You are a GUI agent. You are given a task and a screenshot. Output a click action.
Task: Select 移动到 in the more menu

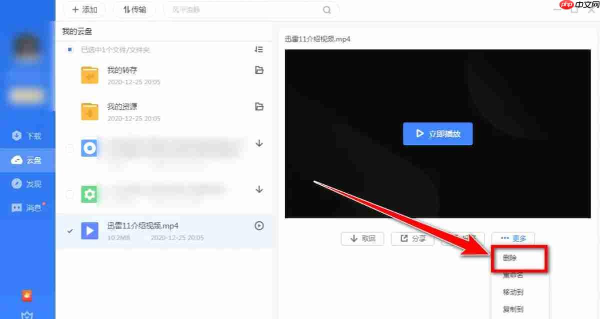click(x=512, y=292)
